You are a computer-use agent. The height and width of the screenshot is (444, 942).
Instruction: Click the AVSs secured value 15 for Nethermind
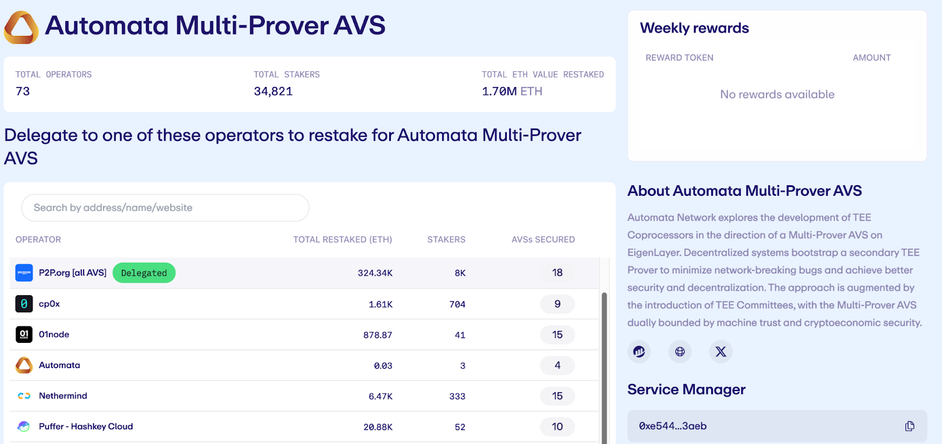[558, 396]
